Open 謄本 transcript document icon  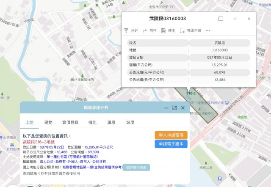[x=163, y=30]
